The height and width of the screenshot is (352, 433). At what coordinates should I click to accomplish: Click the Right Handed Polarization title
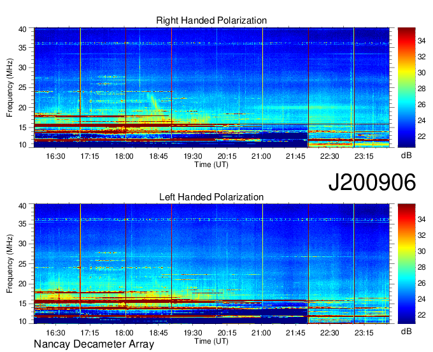click(211, 20)
